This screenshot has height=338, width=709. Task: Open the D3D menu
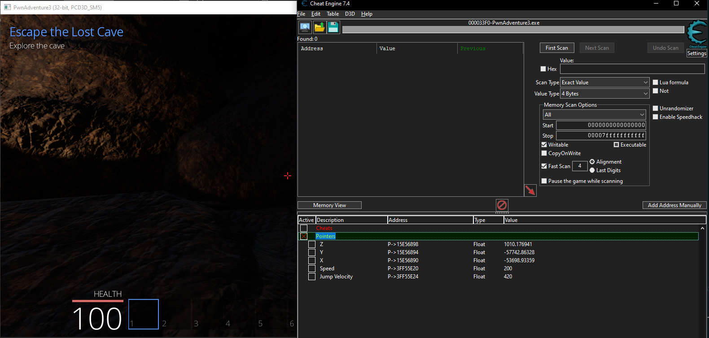(350, 14)
